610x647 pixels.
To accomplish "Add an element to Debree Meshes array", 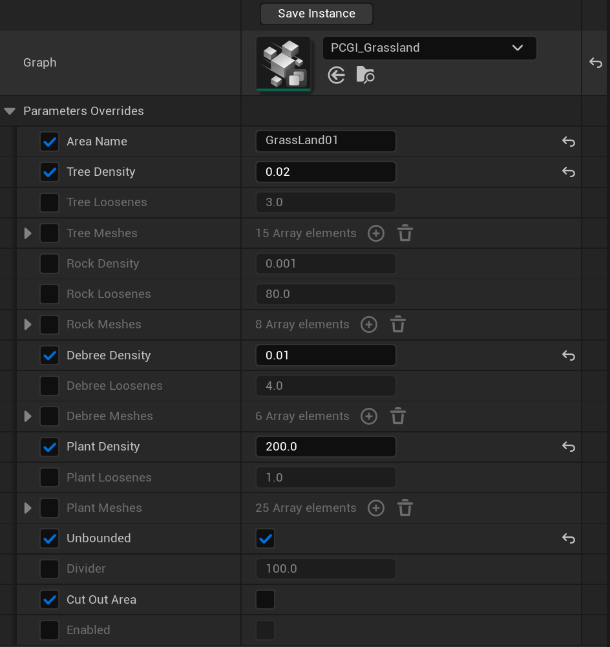I will [x=369, y=416].
